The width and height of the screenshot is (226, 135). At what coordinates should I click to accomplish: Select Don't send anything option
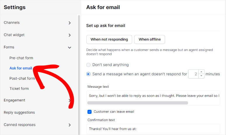tap(88, 65)
